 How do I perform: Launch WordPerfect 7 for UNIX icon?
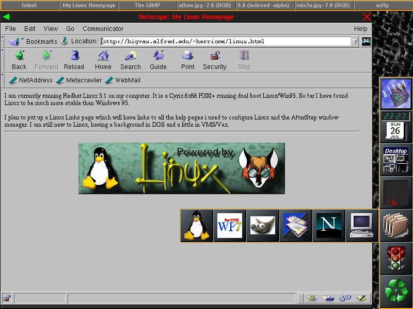tap(230, 226)
